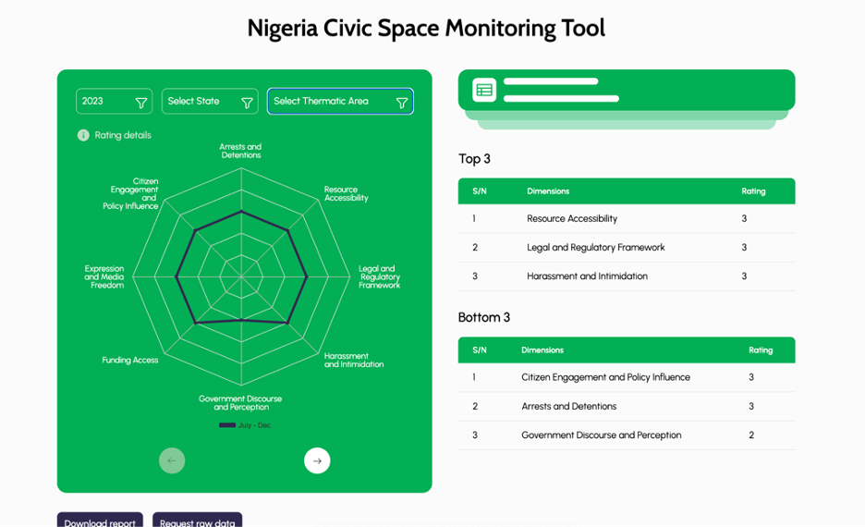Go to next chart with right arrow

click(x=317, y=460)
